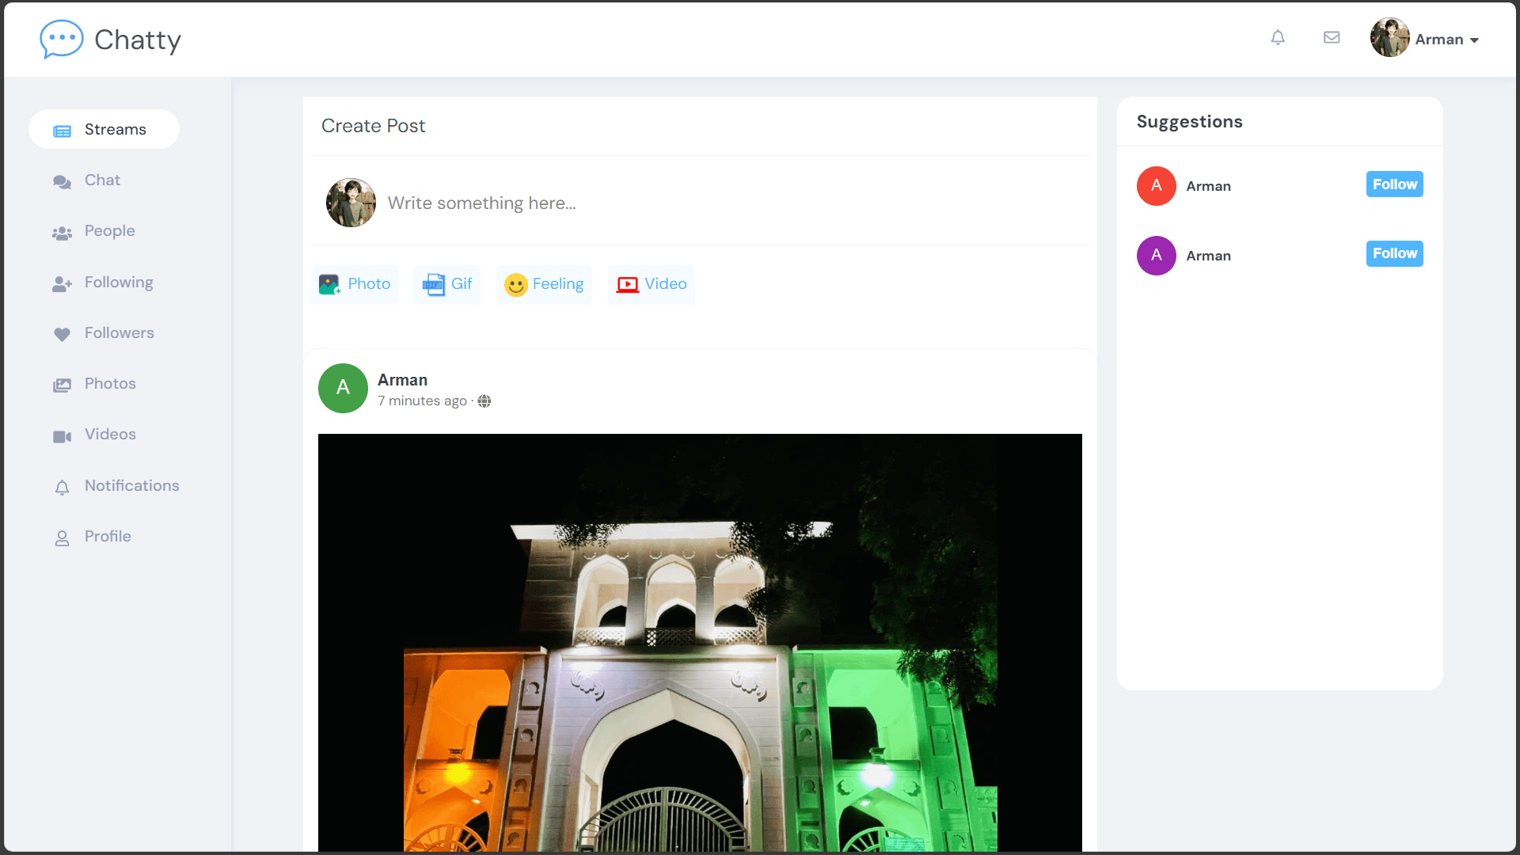The width and height of the screenshot is (1520, 855).
Task: Add a Photo to the post
Action: pos(355,284)
